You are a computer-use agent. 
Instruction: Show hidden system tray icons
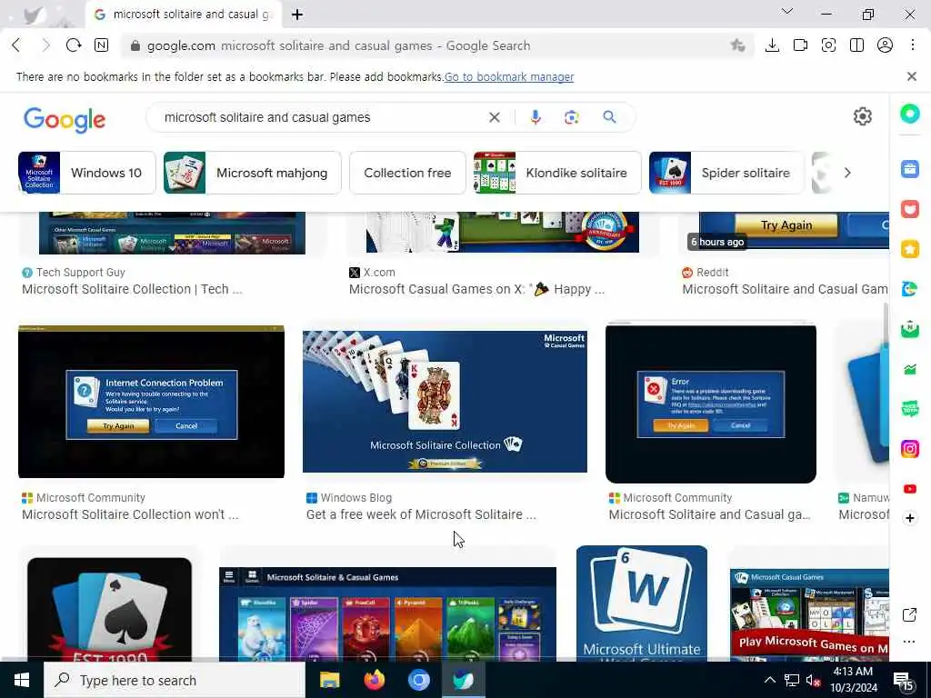click(x=769, y=680)
